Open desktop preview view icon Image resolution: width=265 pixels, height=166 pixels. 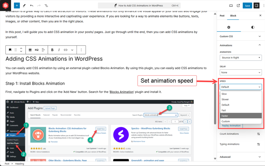coord(231,6)
